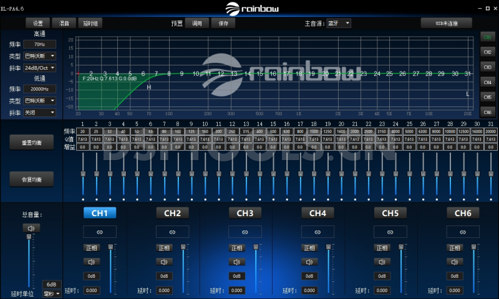
Task: Click the CH5 link chain icon
Action: coord(390,232)
